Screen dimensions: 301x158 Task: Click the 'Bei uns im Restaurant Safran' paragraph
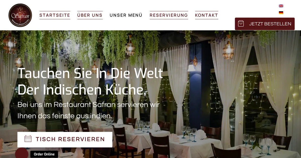coord(89,105)
